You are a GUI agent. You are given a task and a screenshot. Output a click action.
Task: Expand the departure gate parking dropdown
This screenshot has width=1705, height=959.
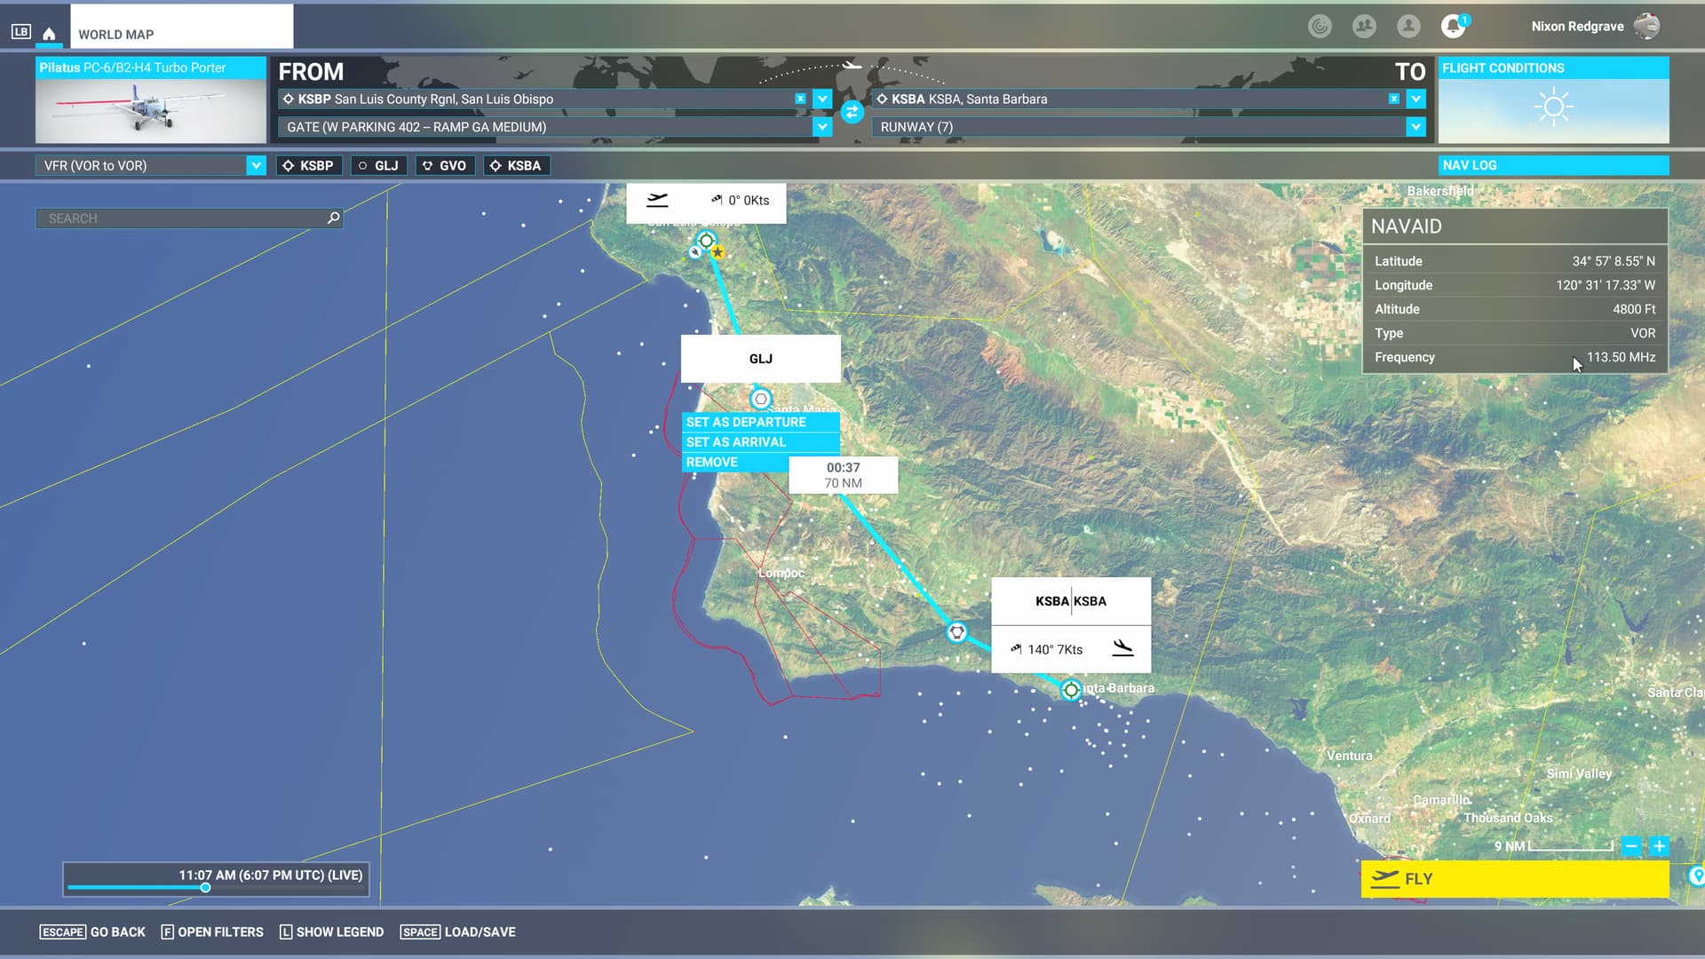822,127
